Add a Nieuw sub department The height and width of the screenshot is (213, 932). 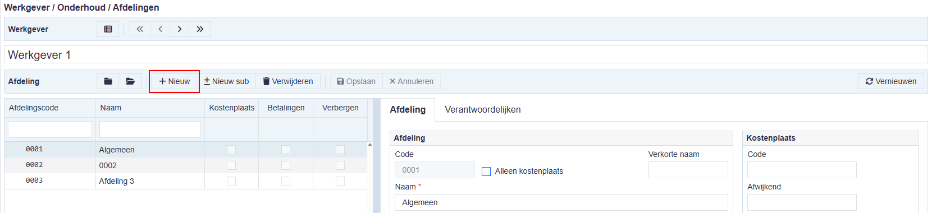(x=226, y=81)
